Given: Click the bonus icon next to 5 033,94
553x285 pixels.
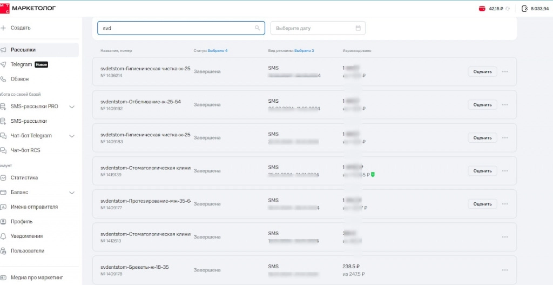Looking at the screenshot, I should click(x=524, y=9).
